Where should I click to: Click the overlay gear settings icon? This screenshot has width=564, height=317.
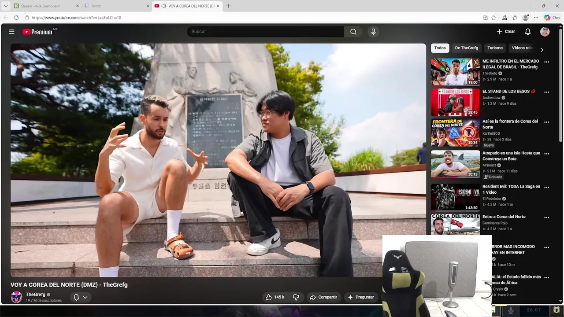click(557, 310)
